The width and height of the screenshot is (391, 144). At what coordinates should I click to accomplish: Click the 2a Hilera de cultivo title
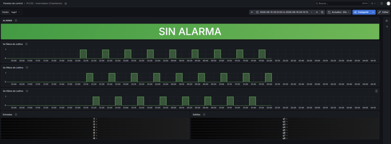[13, 68]
